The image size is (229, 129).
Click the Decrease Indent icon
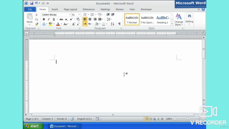[x=108, y=14]
